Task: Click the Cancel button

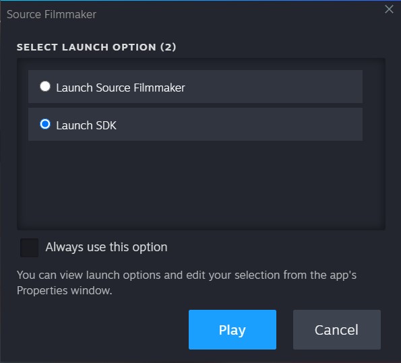Action: pyautogui.click(x=336, y=329)
